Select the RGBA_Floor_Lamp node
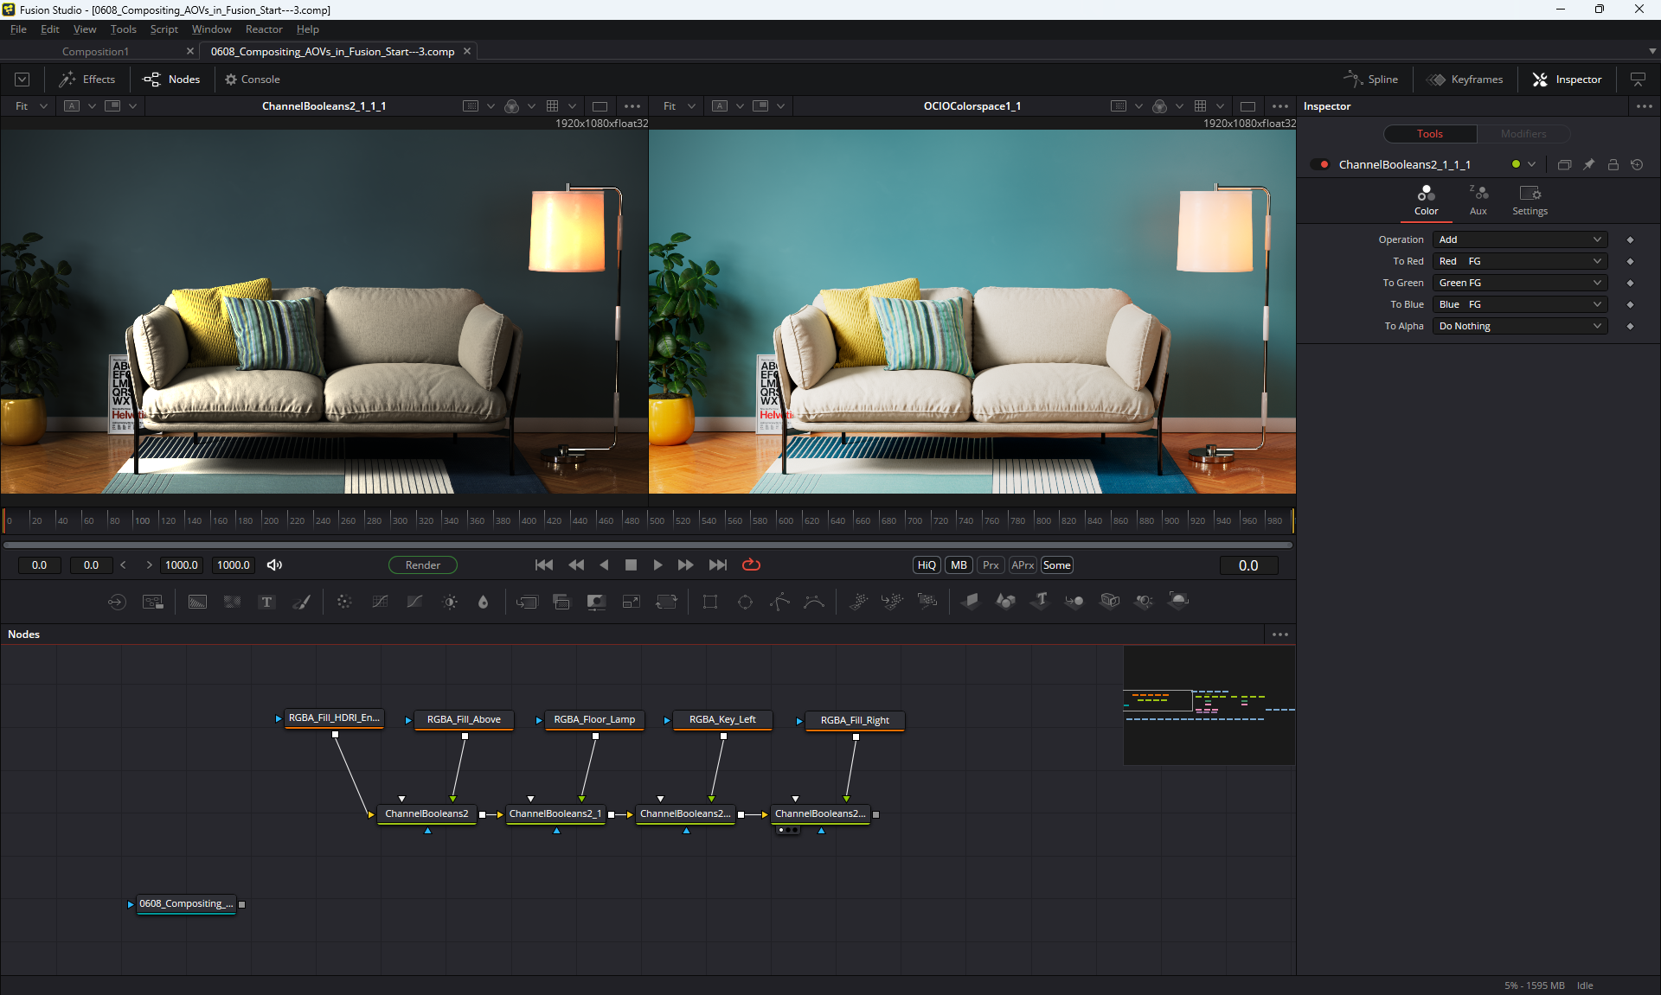 pos(594,719)
